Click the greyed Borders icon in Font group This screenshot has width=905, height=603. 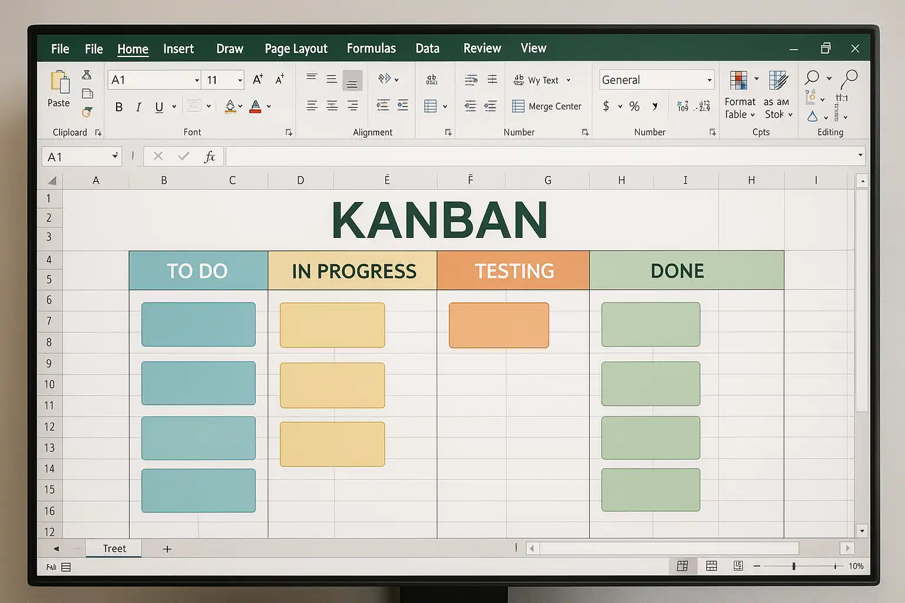(x=194, y=106)
